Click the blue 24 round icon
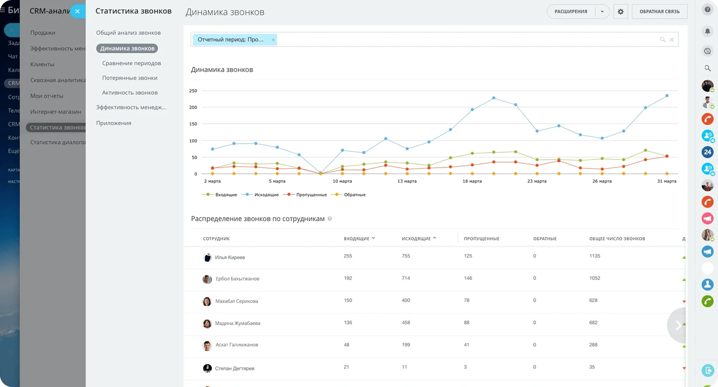Viewport: 718px width, 387px height. click(x=707, y=152)
